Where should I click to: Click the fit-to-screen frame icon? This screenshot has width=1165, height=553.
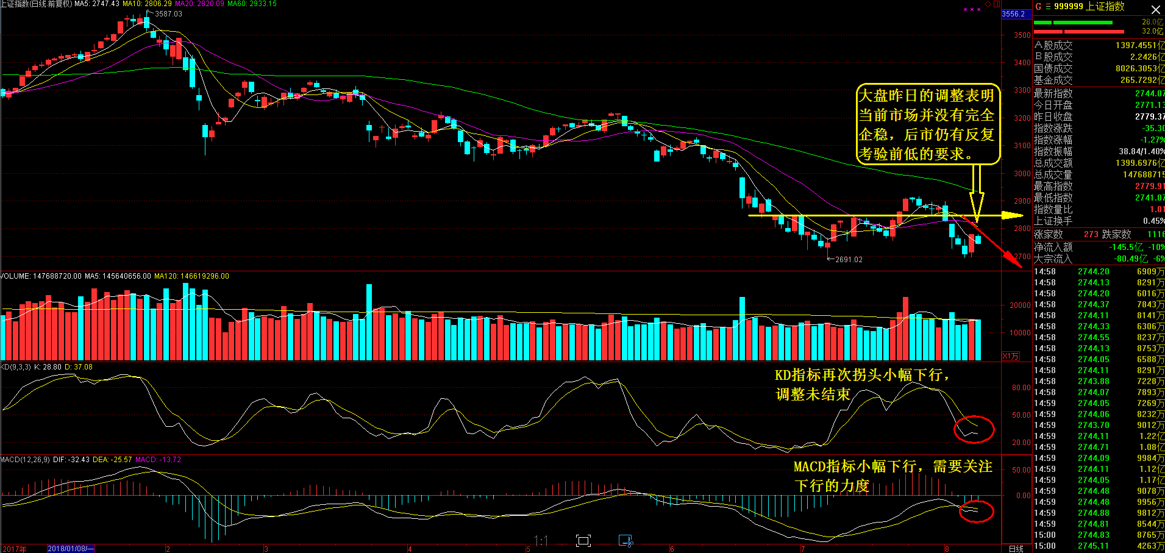tap(583, 541)
